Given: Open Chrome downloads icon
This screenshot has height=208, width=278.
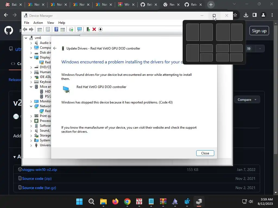Looking at the screenshot, I should [x=246, y=15].
